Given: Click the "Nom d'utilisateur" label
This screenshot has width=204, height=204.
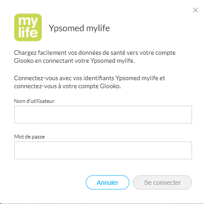Looking at the screenshot, I should [34, 101].
